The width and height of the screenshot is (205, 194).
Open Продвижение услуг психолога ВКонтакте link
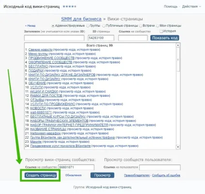[x=60, y=146]
